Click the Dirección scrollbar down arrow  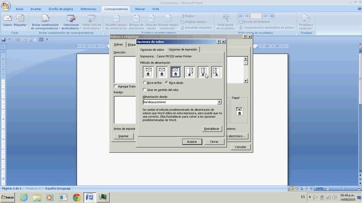(x=245, y=81)
